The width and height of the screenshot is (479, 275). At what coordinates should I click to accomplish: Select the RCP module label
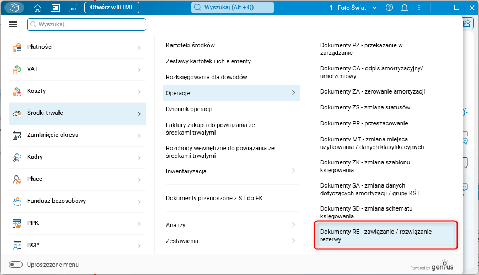[33, 245]
